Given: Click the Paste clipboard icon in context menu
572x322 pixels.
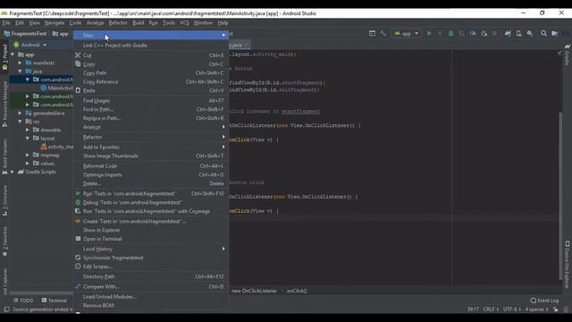Looking at the screenshot, I should click(78, 90).
